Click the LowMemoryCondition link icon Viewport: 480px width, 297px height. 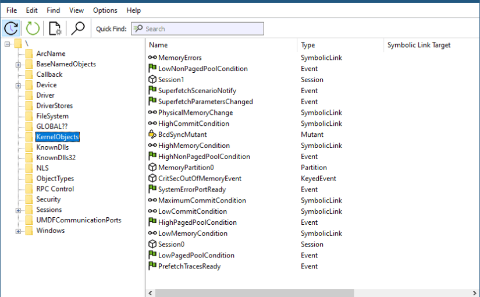(x=152, y=233)
